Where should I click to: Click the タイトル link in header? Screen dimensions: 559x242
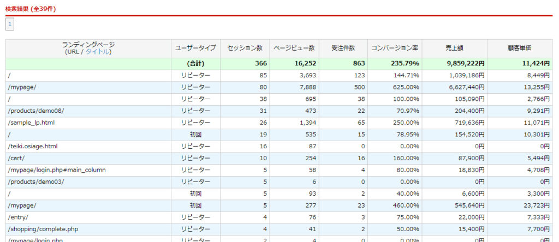coord(98,52)
